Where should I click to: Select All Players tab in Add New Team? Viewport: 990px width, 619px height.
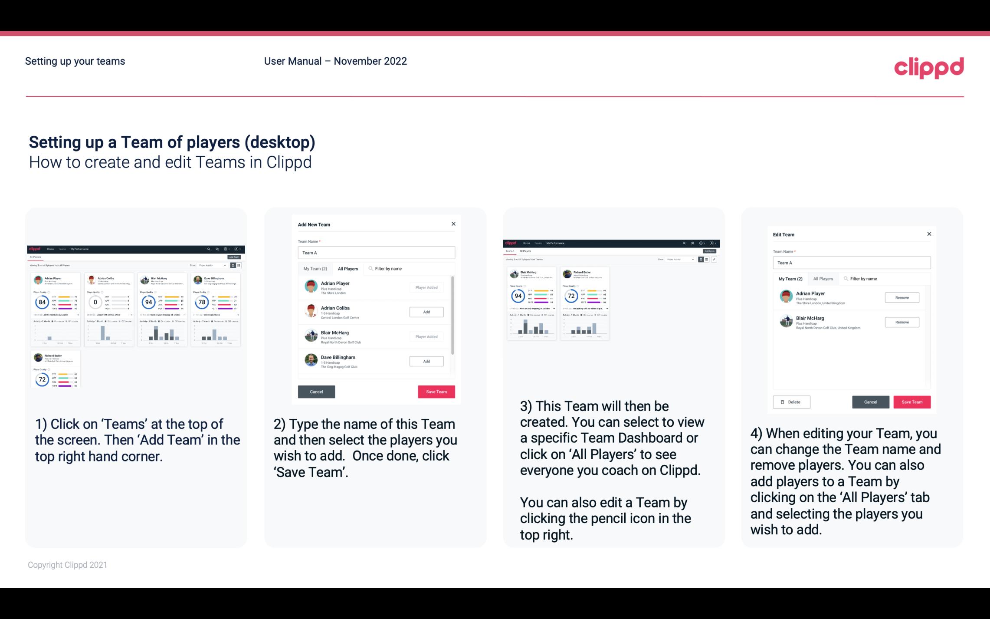point(348,269)
